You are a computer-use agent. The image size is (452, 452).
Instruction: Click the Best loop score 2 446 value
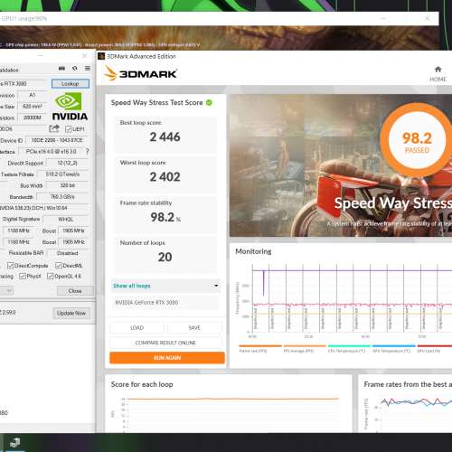(165, 137)
